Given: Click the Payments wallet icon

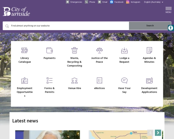Looking at the screenshot, I should pyautogui.click(x=50, y=50).
